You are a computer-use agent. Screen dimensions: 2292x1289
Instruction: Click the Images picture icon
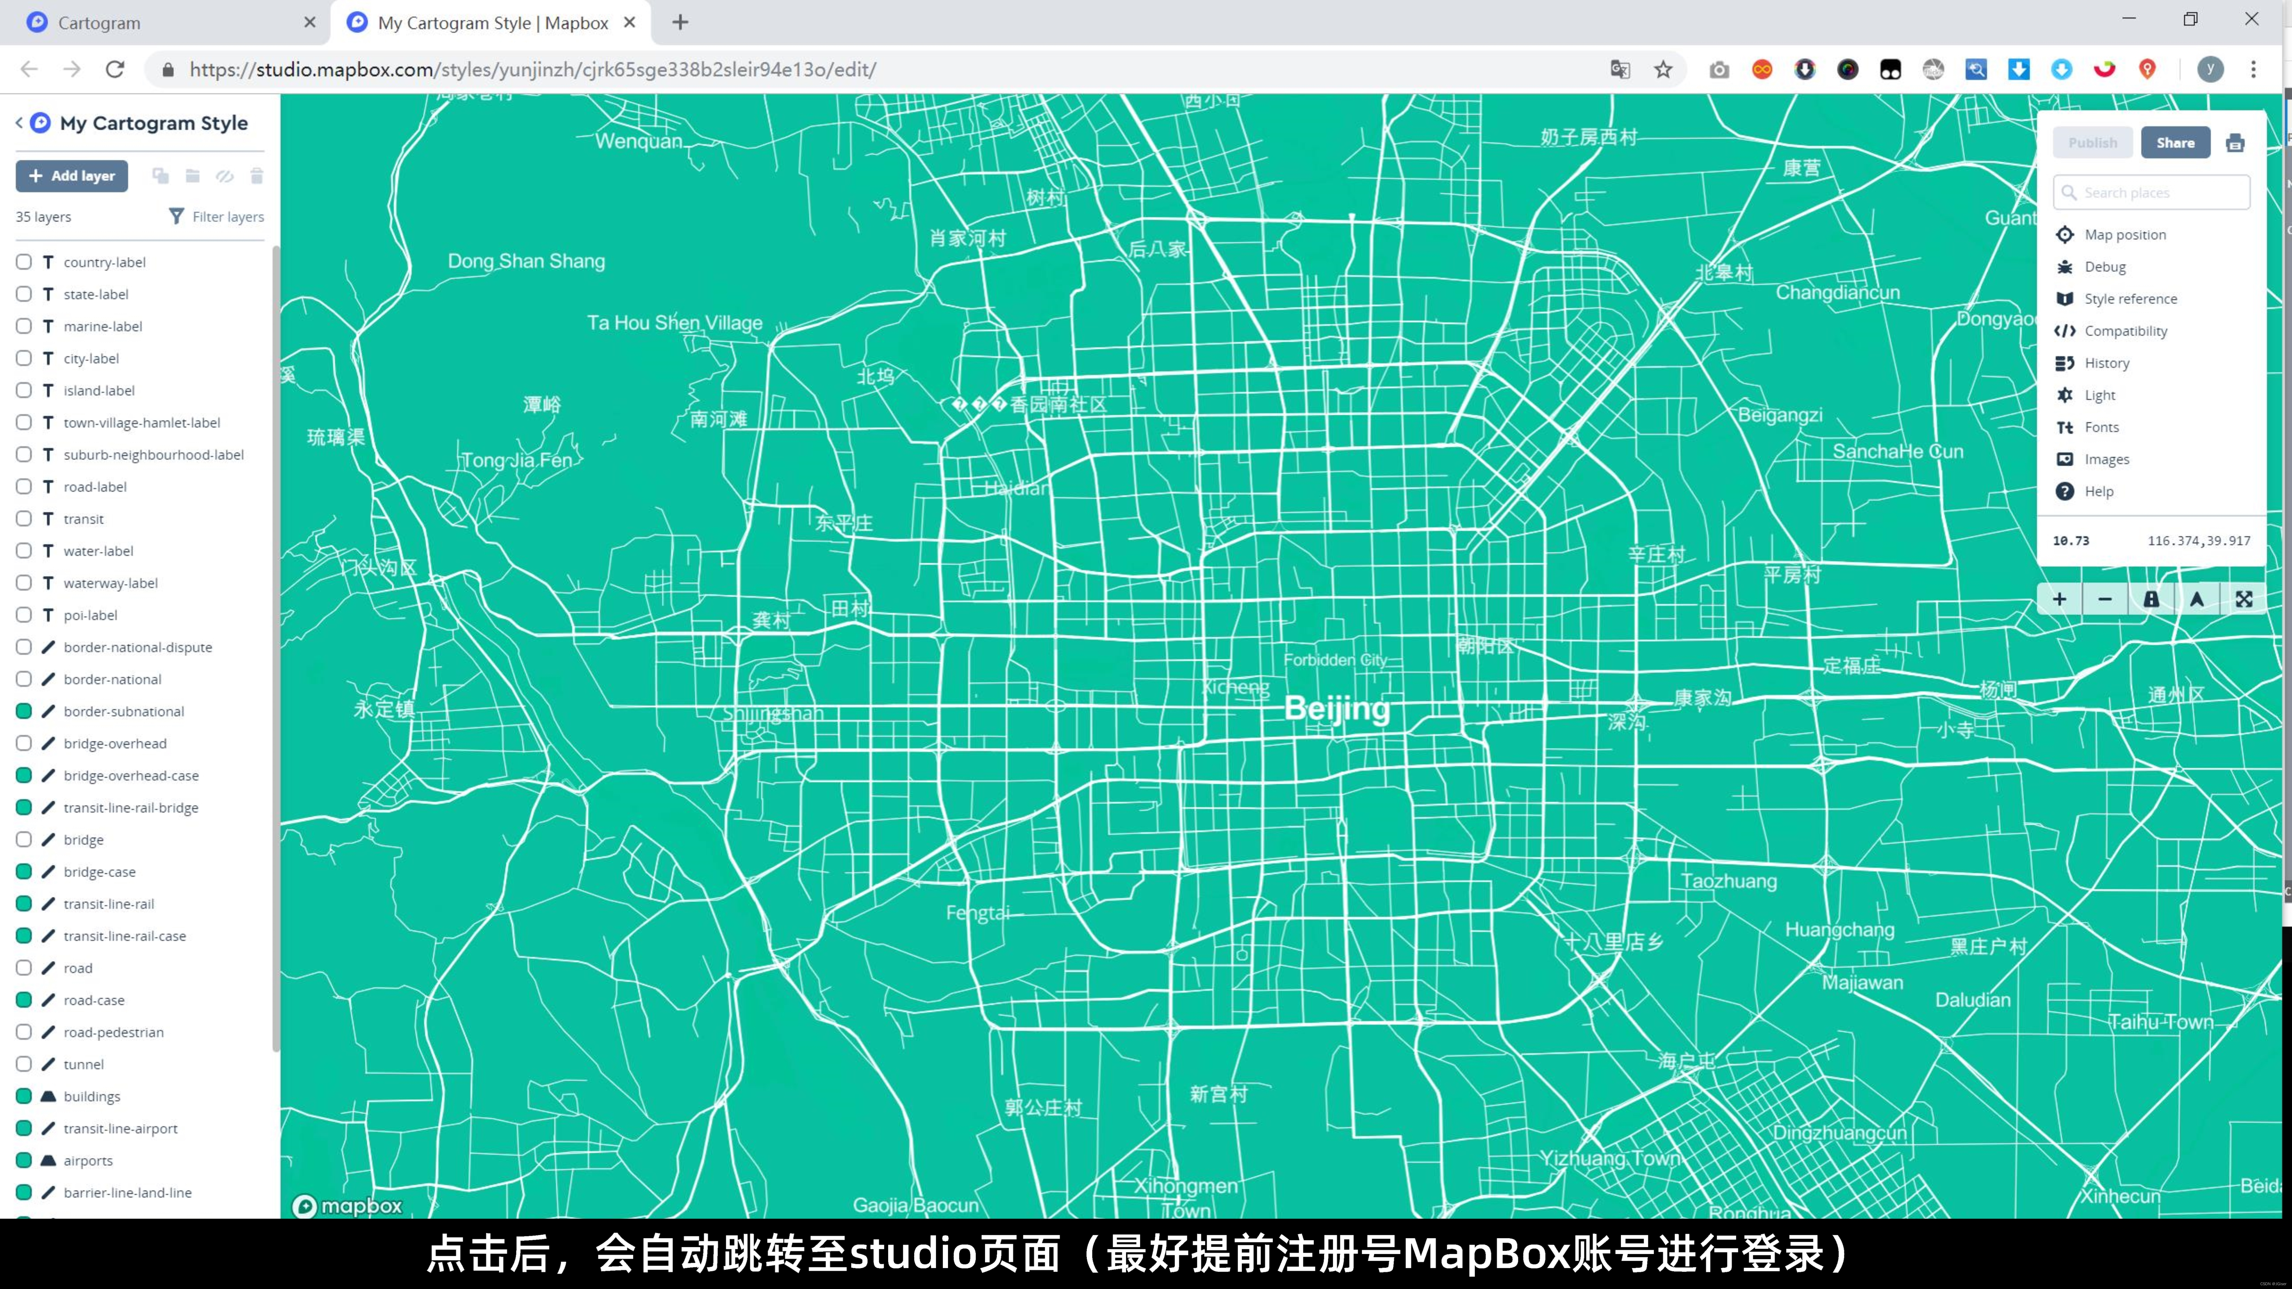(2065, 459)
